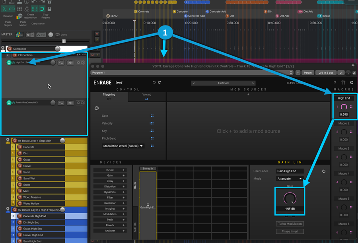The width and height of the screenshot is (358, 243).
Task: Click the Turbo Modulation button
Action: [290, 224]
